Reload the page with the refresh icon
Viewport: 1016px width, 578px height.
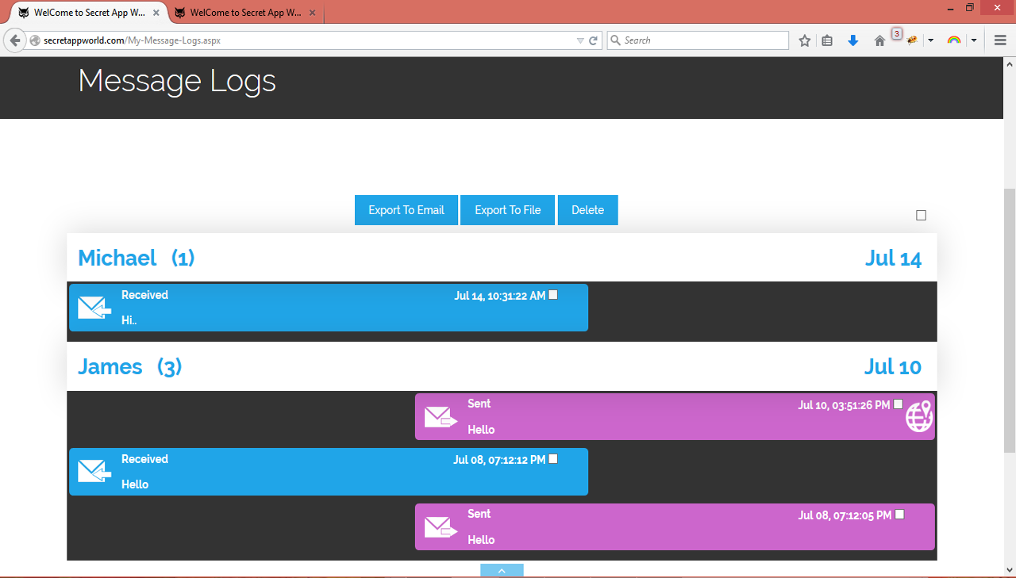(x=593, y=40)
